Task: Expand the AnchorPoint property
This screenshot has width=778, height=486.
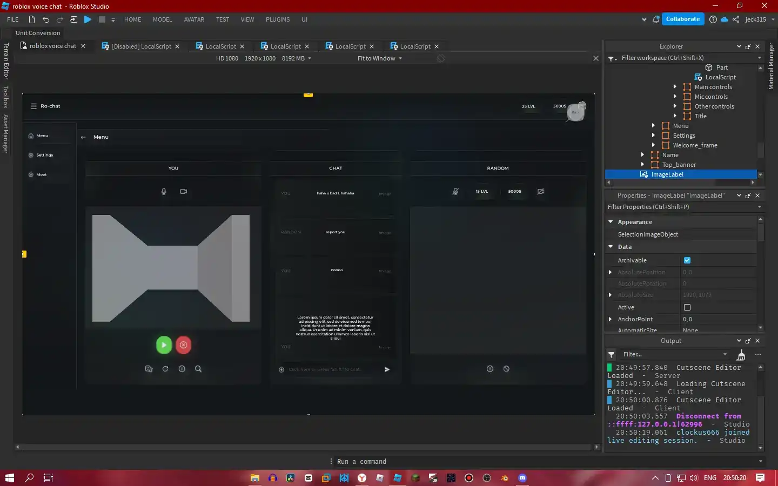Action: (x=611, y=319)
